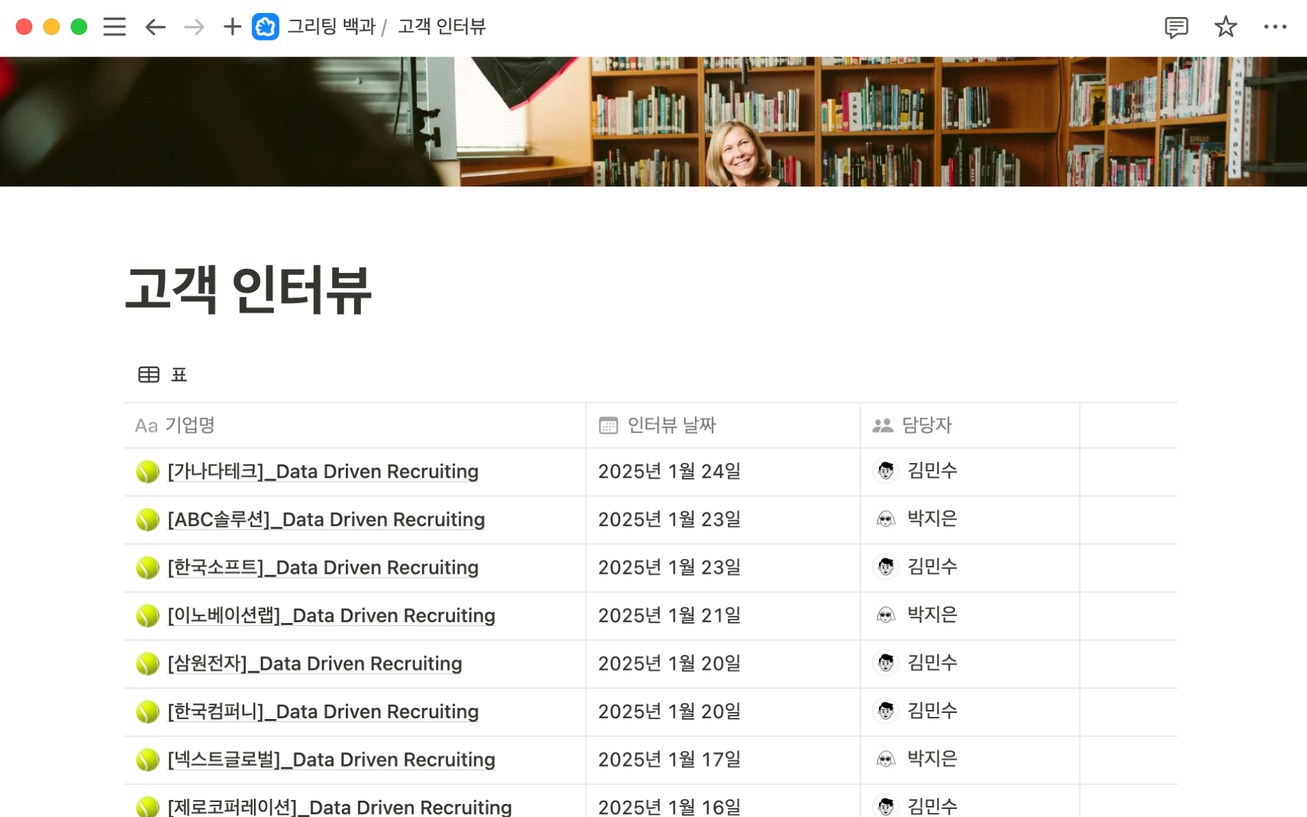Select 고객 인터뷰 in the breadcrumb

(441, 27)
